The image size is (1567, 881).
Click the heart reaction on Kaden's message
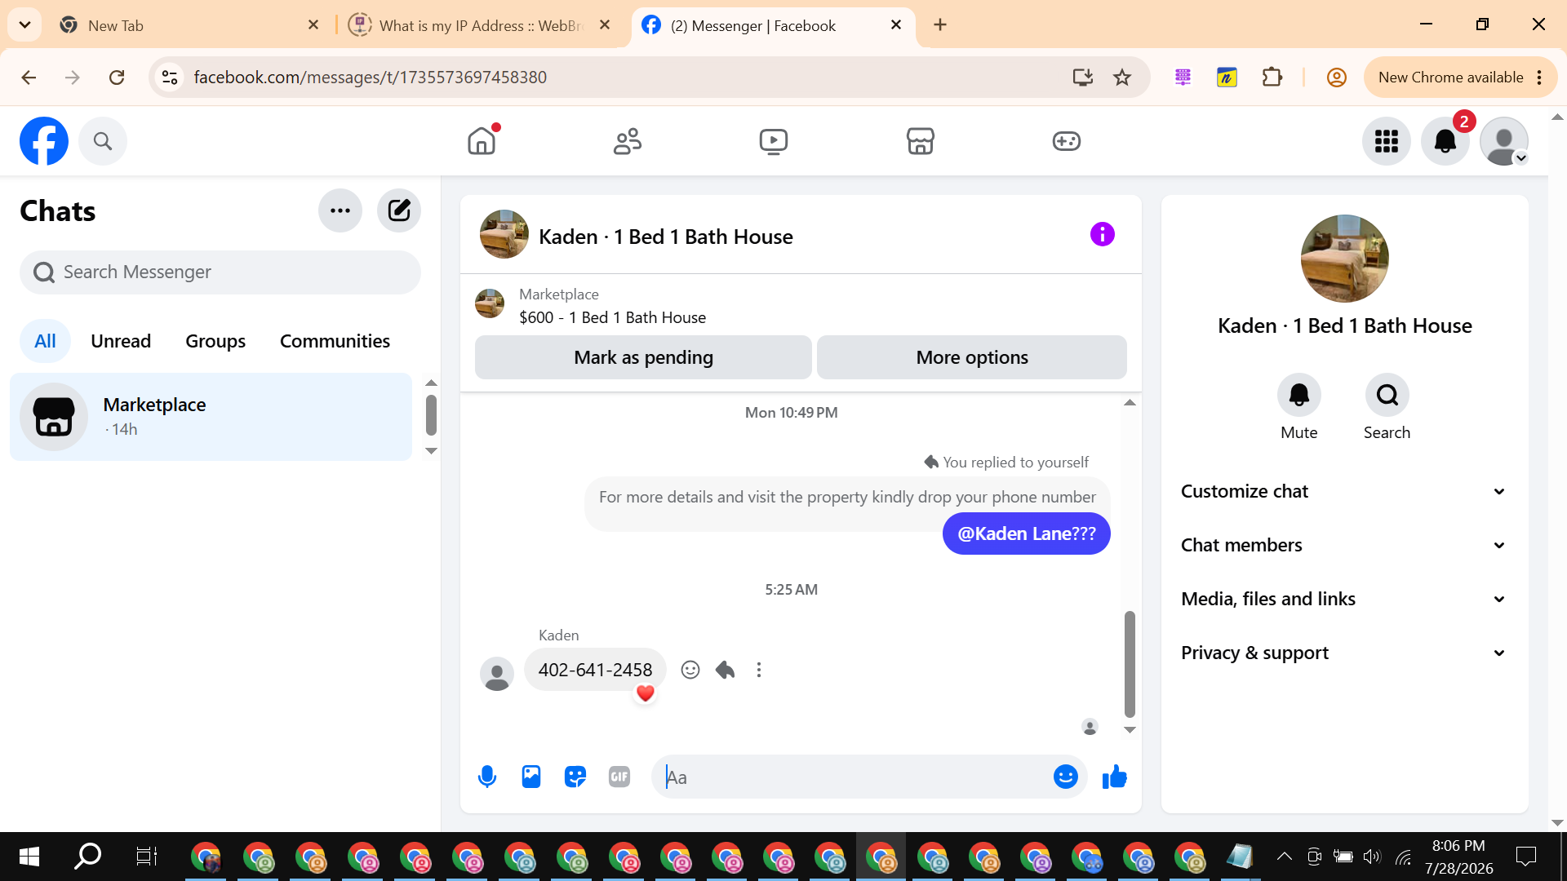(646, 693)
